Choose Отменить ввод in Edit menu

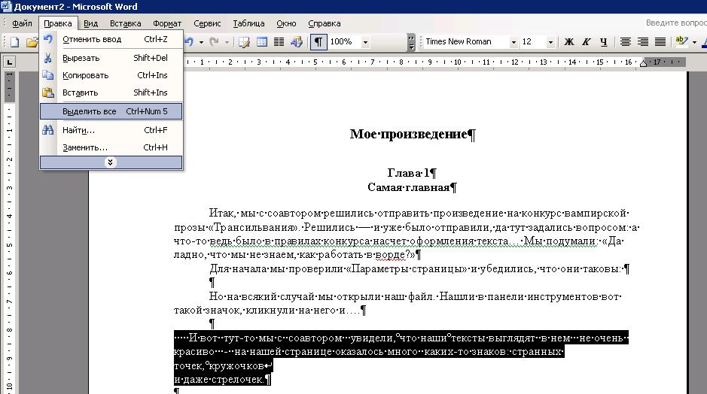coord(111,40)
